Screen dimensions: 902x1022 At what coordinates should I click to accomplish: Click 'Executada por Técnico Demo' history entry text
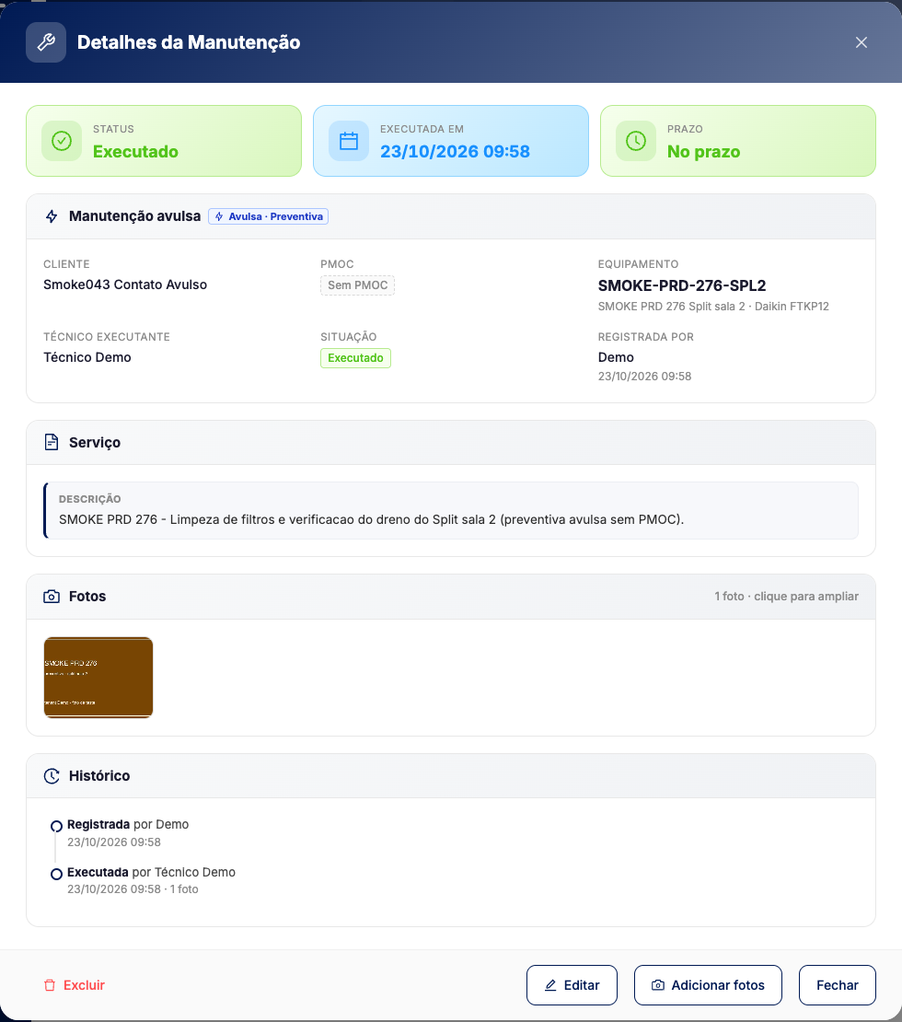[151, 872]
